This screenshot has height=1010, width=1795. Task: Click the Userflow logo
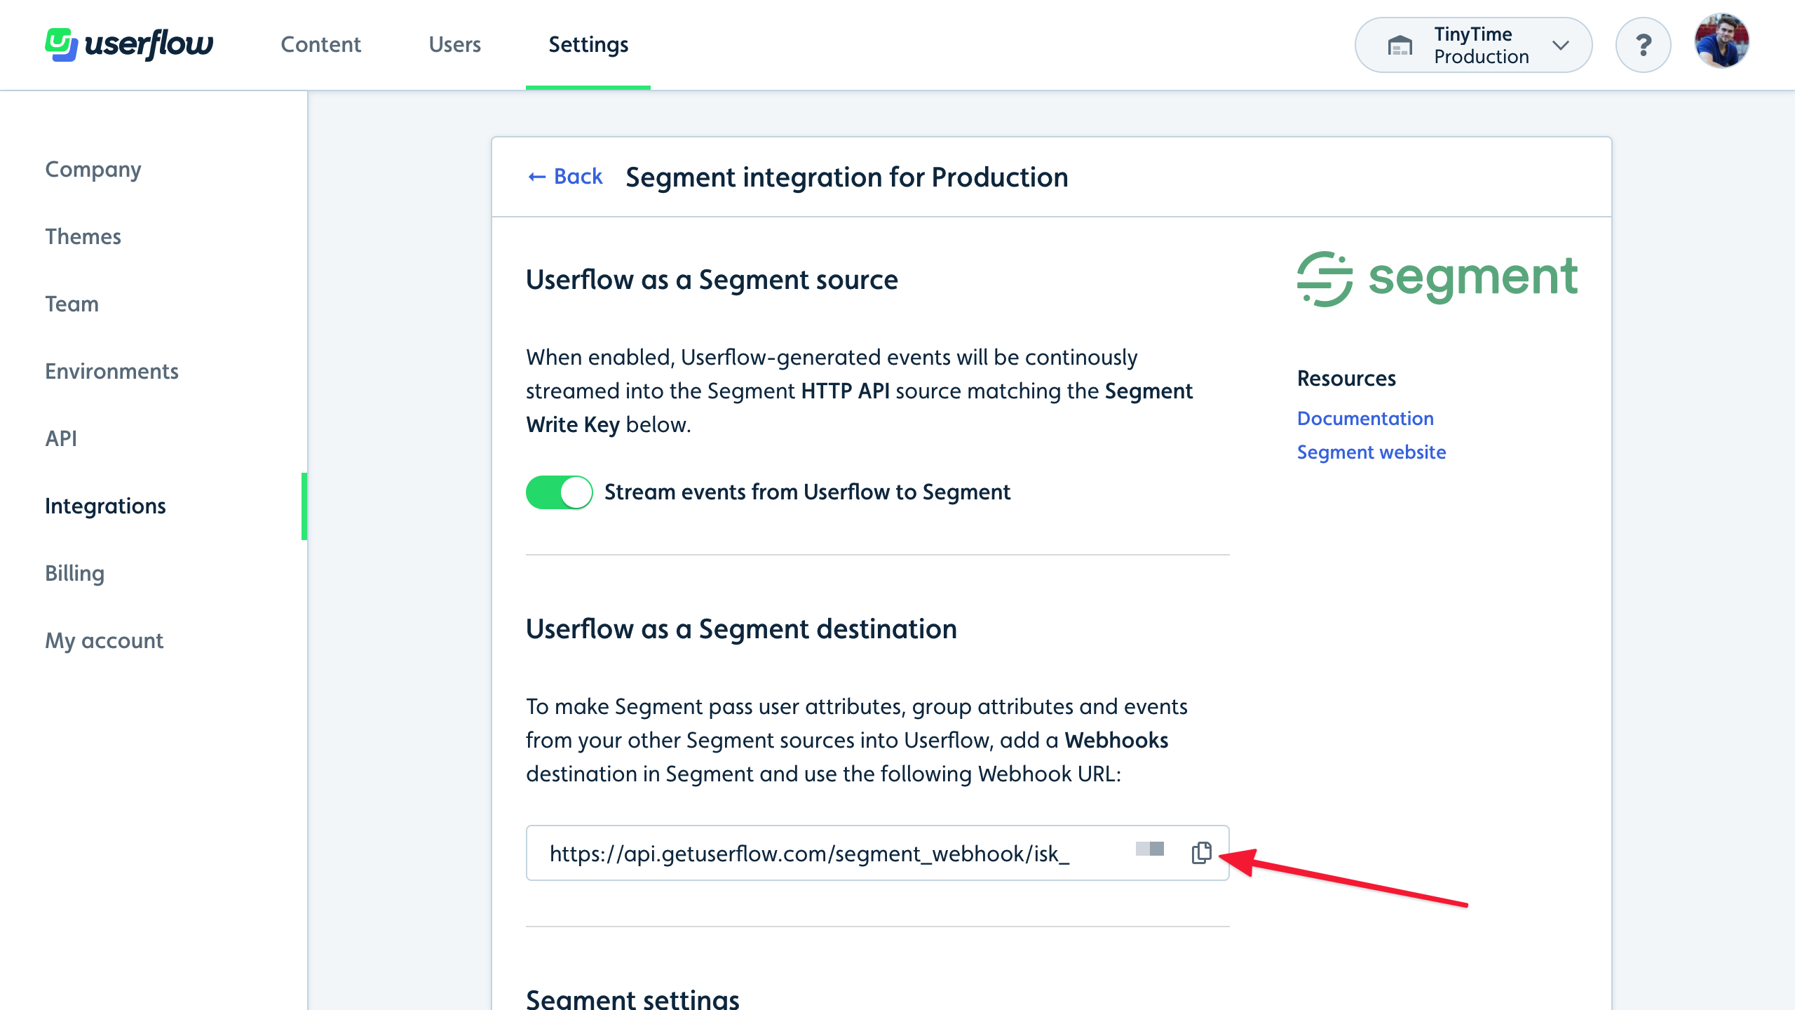click(x=129, y=44)
